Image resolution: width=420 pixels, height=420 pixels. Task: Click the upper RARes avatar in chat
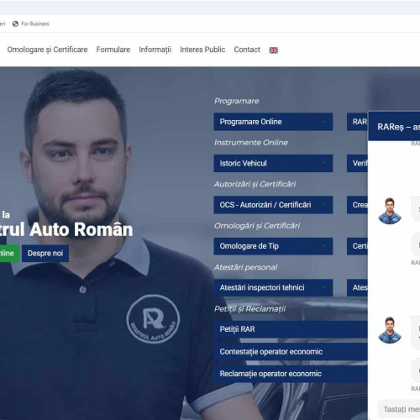point(390,211)
